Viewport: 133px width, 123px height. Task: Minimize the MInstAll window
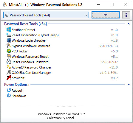click(x=99, y=4)
